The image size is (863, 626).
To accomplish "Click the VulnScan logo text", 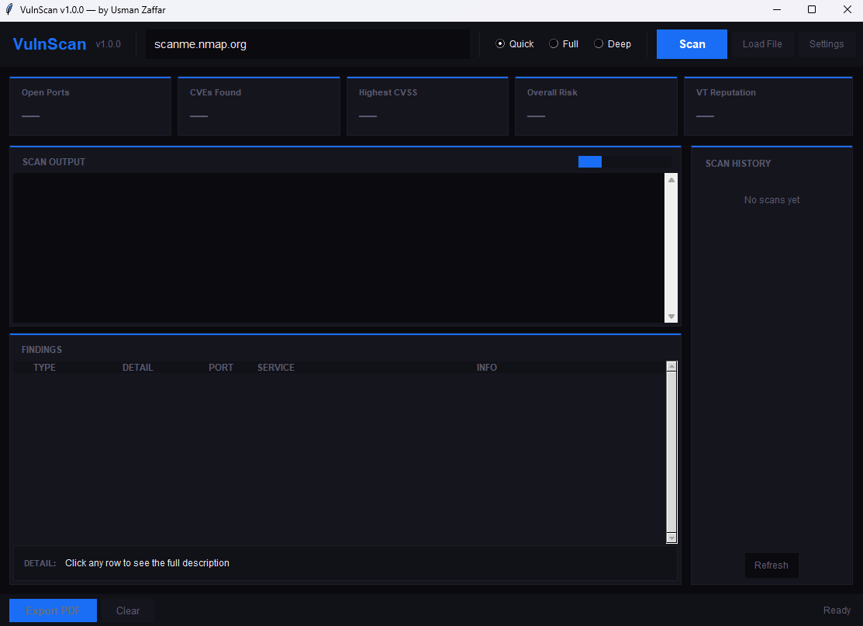I will pyautogui.click(x=50, y=44).
